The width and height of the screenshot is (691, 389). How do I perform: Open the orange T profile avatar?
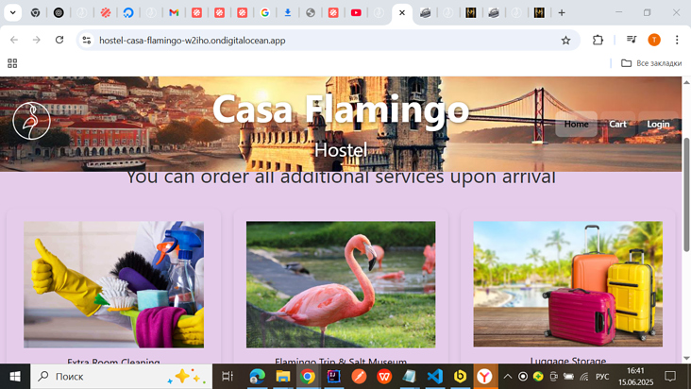(654, 40)
